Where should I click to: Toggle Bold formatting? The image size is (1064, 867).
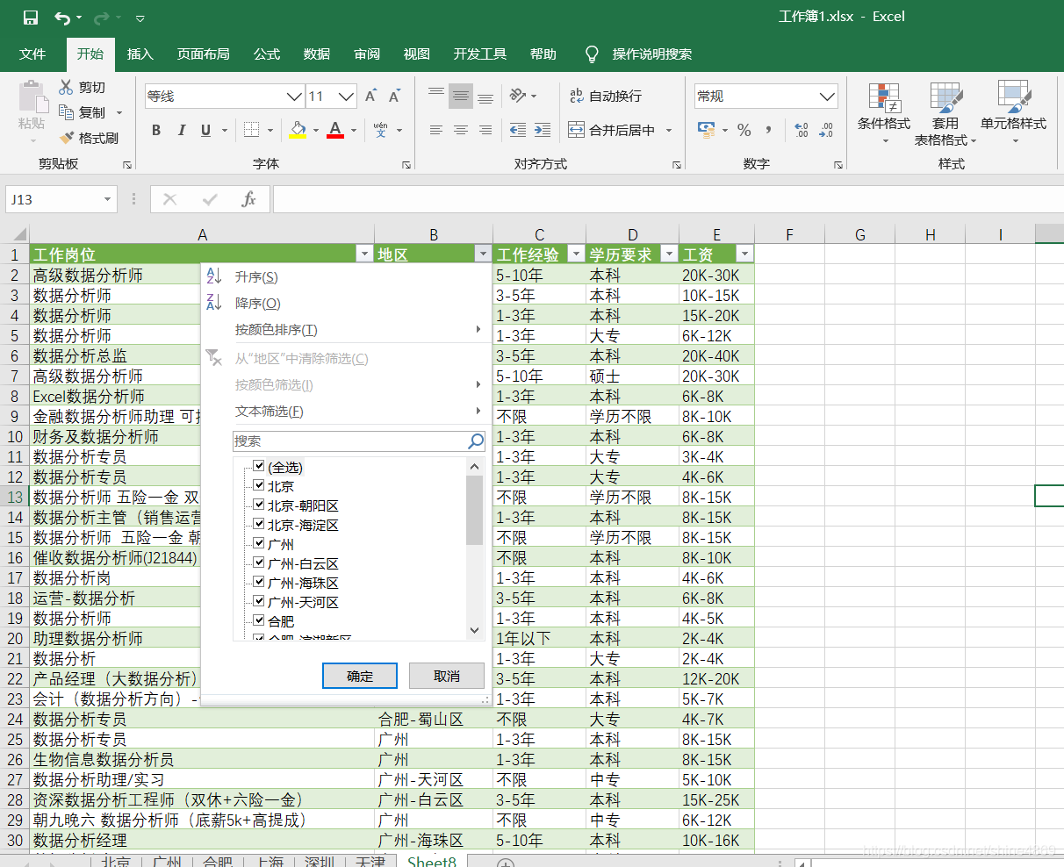[156, 130]
